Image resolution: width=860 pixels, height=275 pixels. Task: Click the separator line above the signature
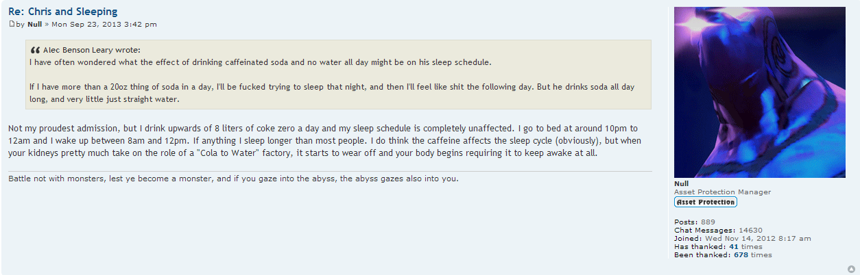(329, 171)
